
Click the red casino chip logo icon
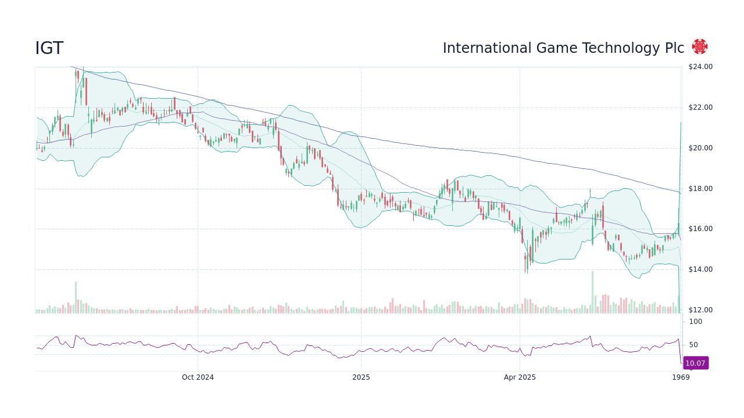click(699, 46)
